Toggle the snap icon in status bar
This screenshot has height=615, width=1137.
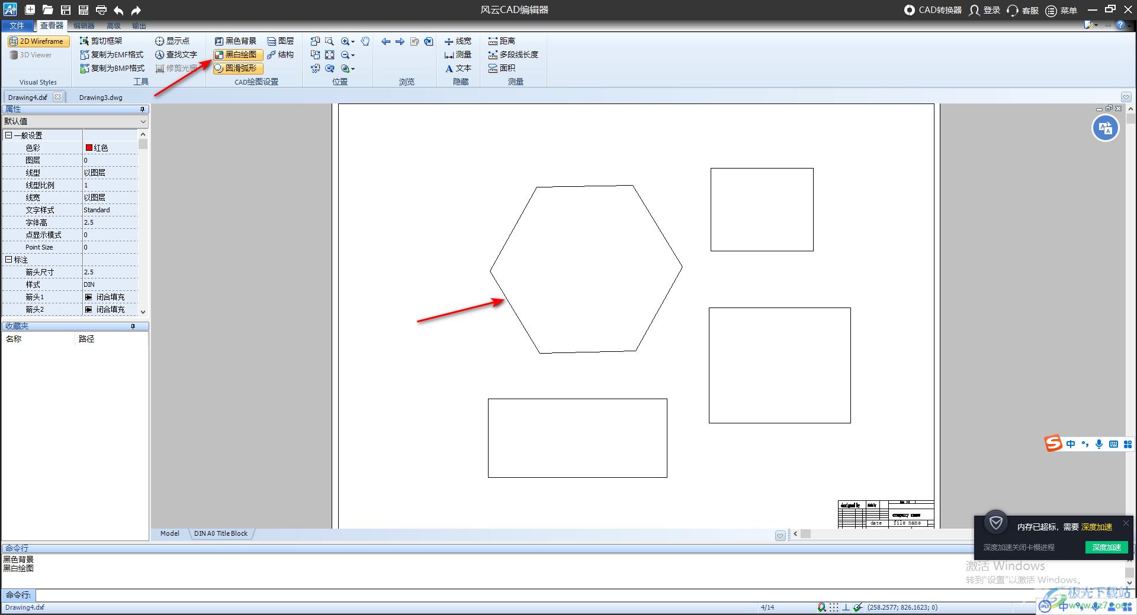(x=821, y=607)
